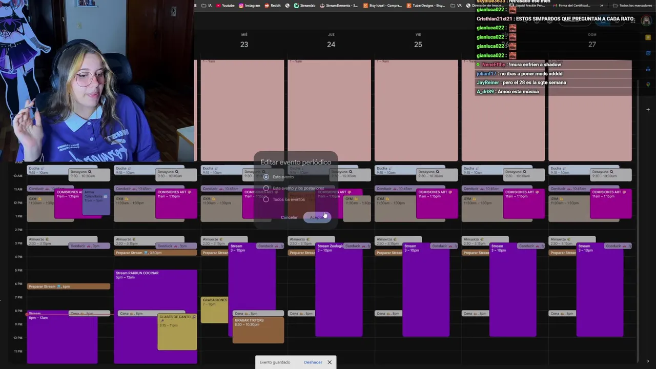Open the Instagram bookmark
The height and width of the screenshot is (369, 656).
[249, 6]
